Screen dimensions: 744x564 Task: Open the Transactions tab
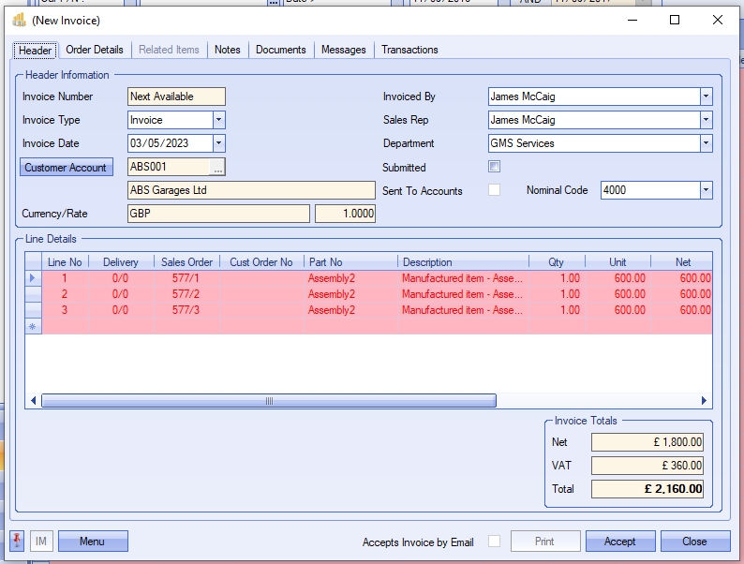click(409, 50)
